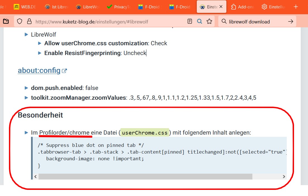The height and width of the screenshot is (196, 308).
Task: Open a new tab with plus button
Action: (296, 7)
